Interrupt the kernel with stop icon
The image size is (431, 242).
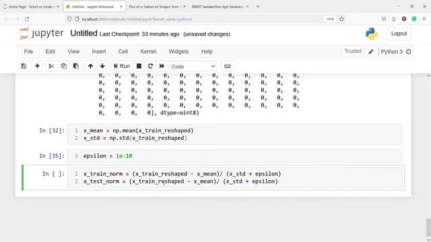(x=139, y=66)
